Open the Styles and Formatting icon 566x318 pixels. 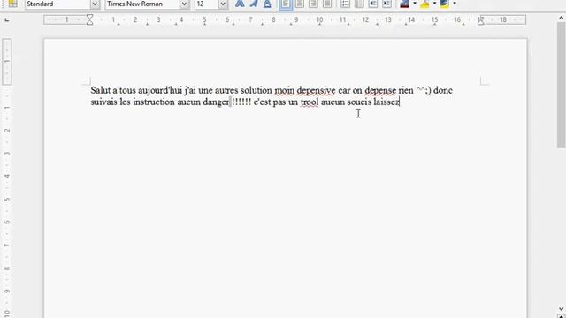(x=12, y=4)
